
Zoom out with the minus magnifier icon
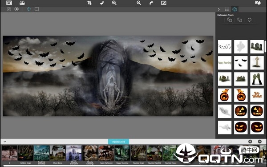[139, 3]
